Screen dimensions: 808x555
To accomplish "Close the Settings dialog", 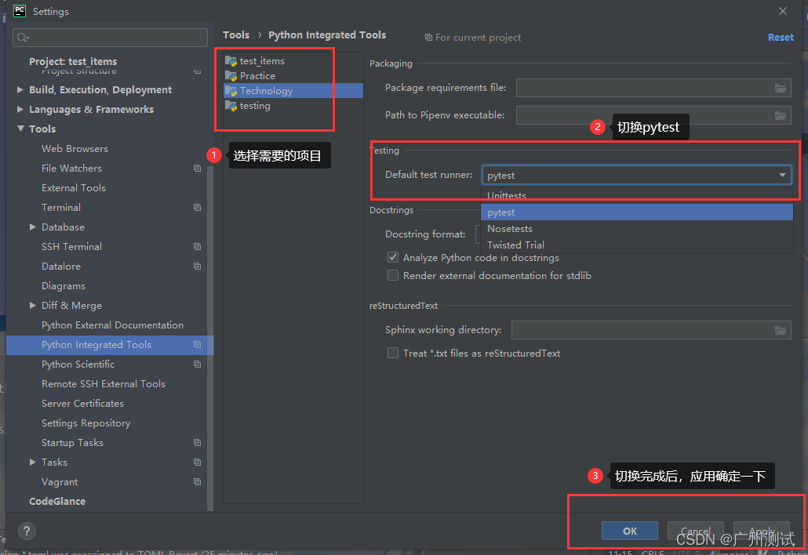I will [783, 11].
